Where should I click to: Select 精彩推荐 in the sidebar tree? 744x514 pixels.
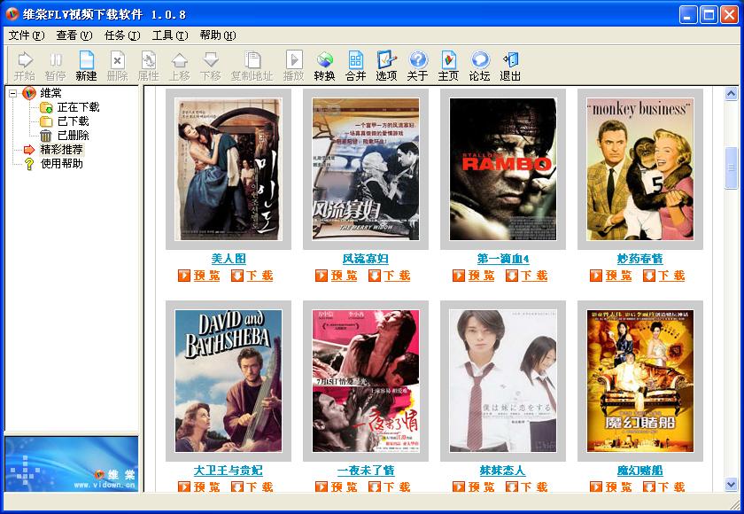coord(62,150)
